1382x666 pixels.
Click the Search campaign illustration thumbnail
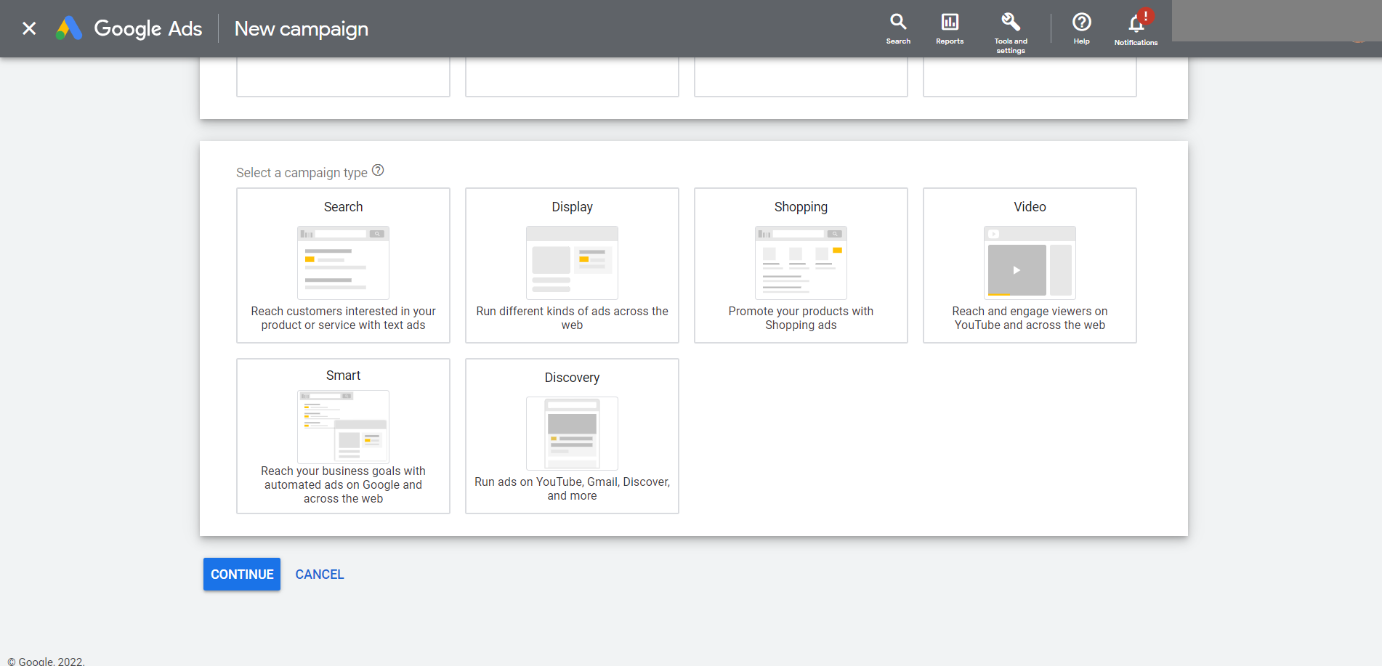coord(343,262)
